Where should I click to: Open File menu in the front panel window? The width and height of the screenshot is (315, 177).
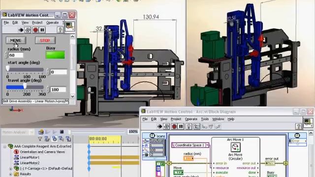[6, 23]
